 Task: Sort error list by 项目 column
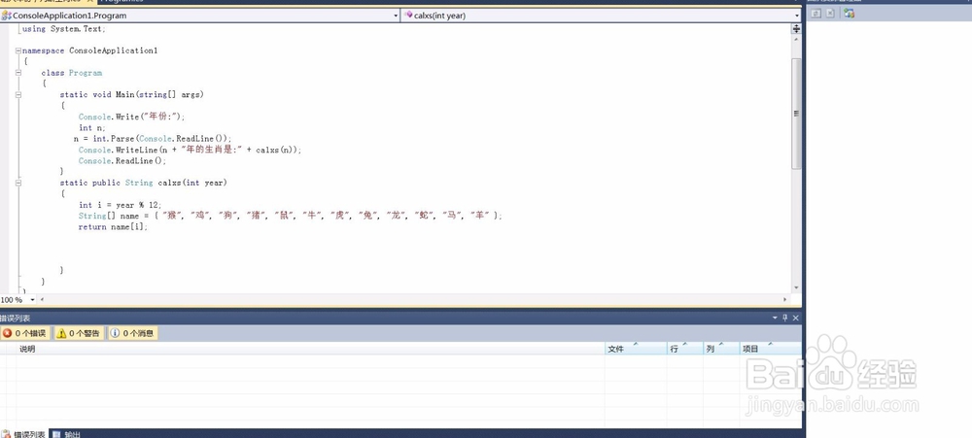pos(771,349)
